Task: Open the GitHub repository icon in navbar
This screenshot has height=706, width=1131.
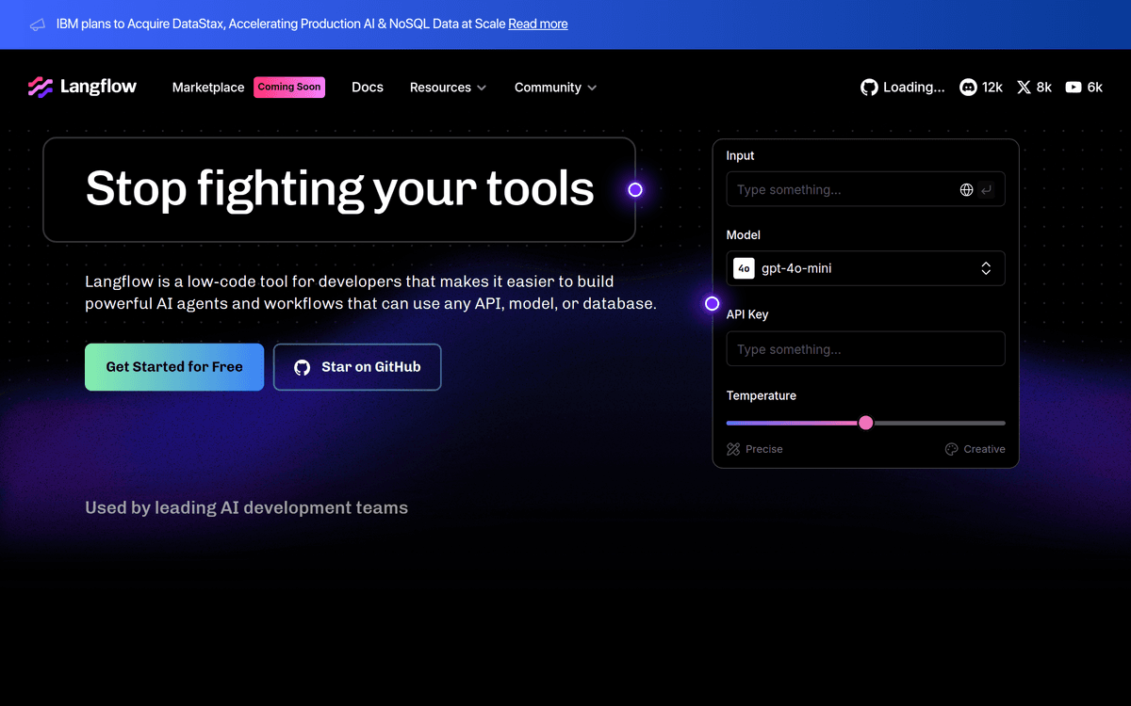Action: click(x=869, y=88)
